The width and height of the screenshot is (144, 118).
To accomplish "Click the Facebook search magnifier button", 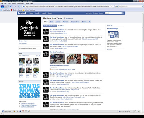I will click(x=123, y=13).
